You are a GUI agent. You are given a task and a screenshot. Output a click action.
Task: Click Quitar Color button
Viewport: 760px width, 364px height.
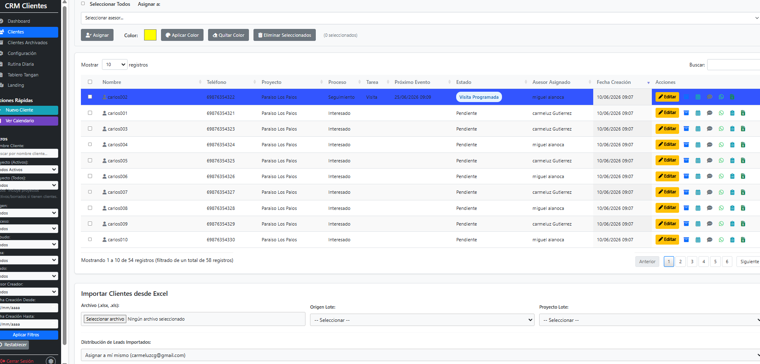228,35
